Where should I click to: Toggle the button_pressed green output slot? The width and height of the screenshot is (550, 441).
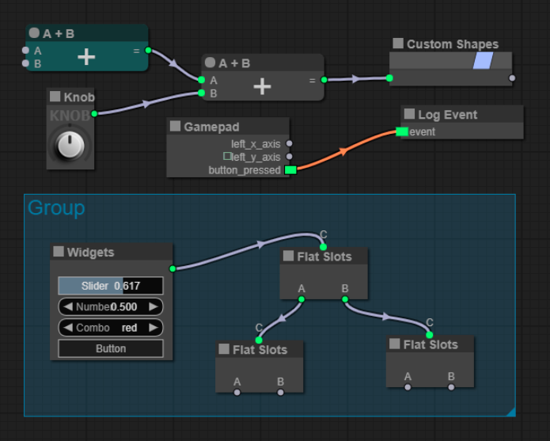click(x=290, y=170)
